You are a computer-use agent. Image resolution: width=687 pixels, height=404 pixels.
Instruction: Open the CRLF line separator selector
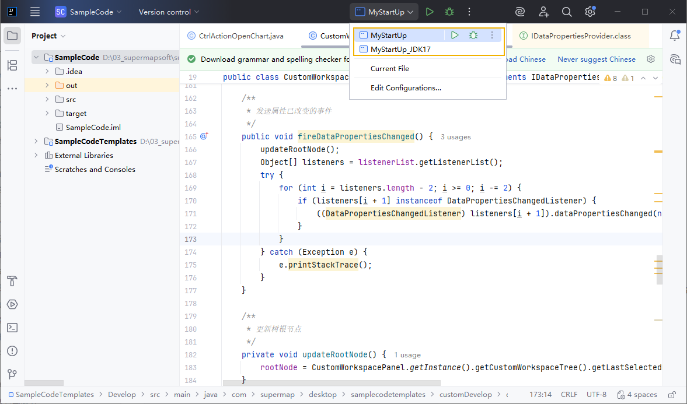pyautogui.click(x=569, y=395)
